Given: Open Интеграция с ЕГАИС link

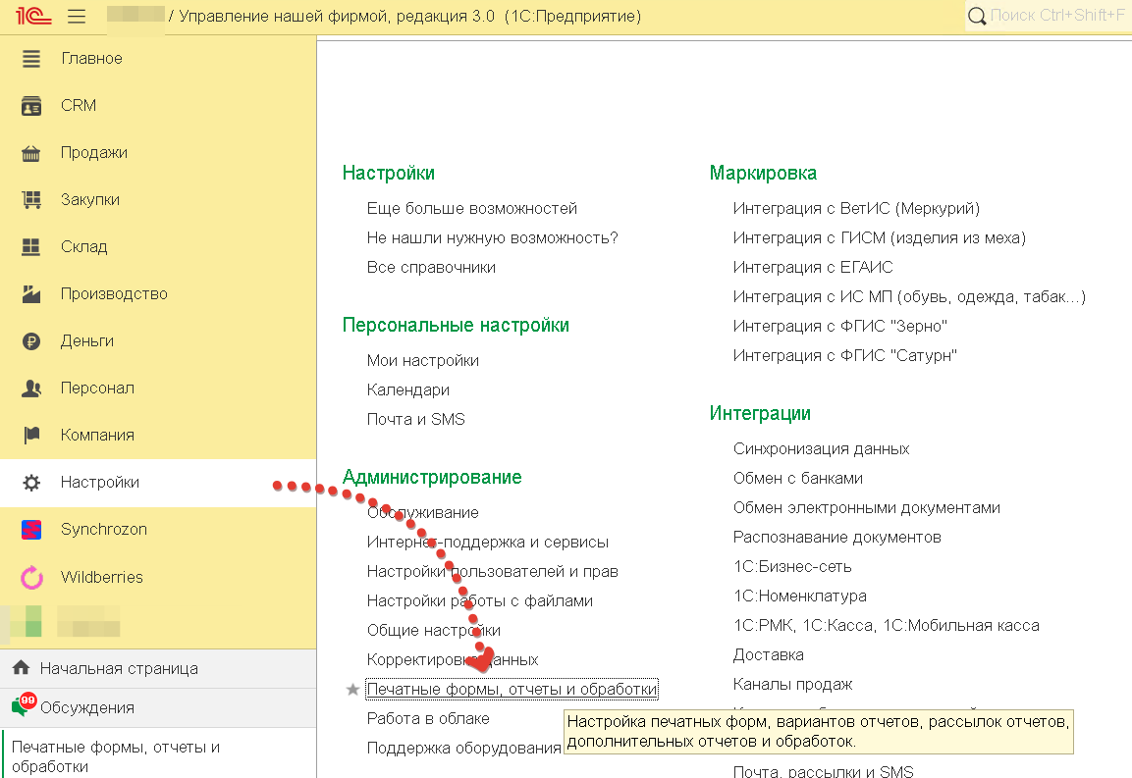Looking at the screenshot, I should pos(813,268).
